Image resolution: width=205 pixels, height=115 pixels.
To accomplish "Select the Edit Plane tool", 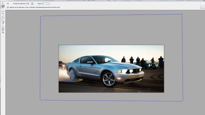I will tap(3, 3).
